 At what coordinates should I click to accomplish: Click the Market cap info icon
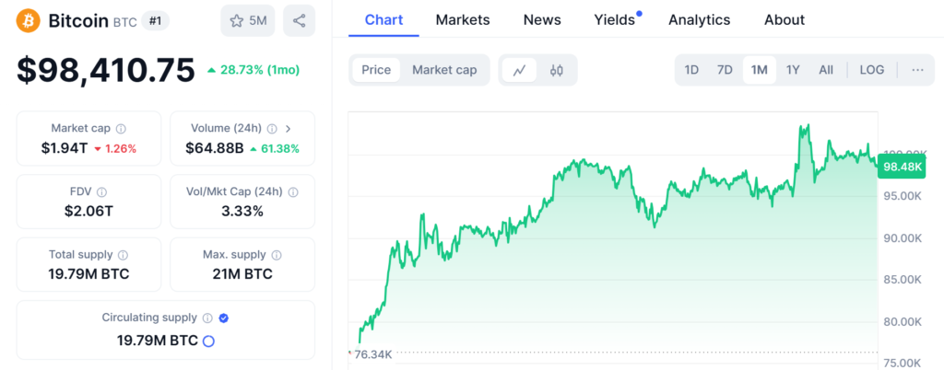121,129
